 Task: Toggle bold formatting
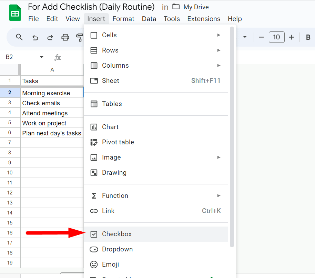308,37
